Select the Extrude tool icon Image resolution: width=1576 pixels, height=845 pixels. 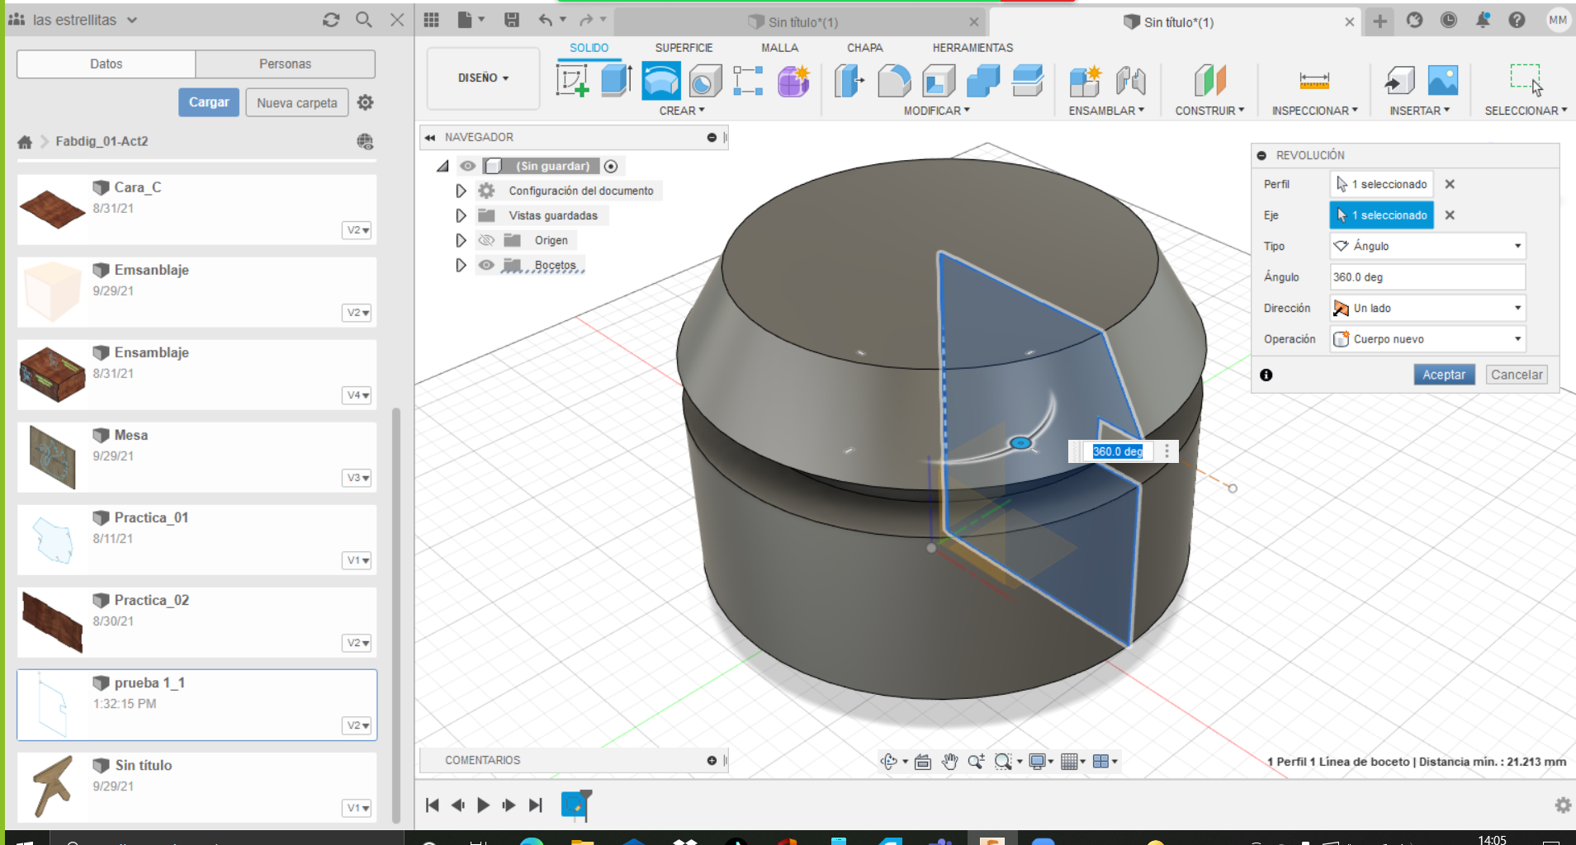(616, 81)
